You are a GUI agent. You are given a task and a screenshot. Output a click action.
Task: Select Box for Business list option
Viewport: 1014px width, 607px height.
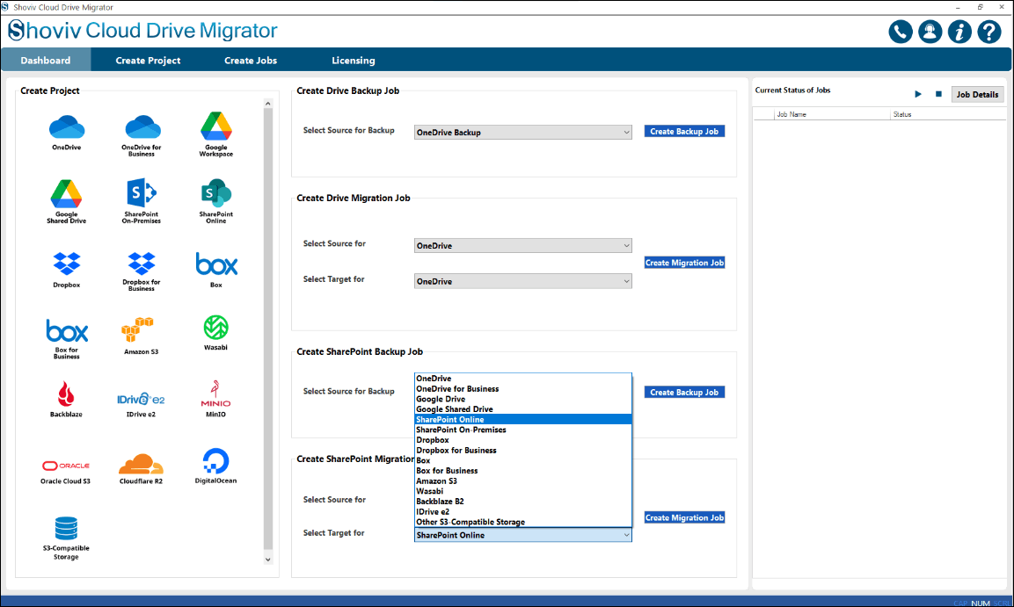pos(522,471)
